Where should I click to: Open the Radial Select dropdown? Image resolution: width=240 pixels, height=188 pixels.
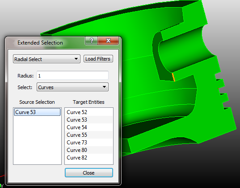click(46, 59)
